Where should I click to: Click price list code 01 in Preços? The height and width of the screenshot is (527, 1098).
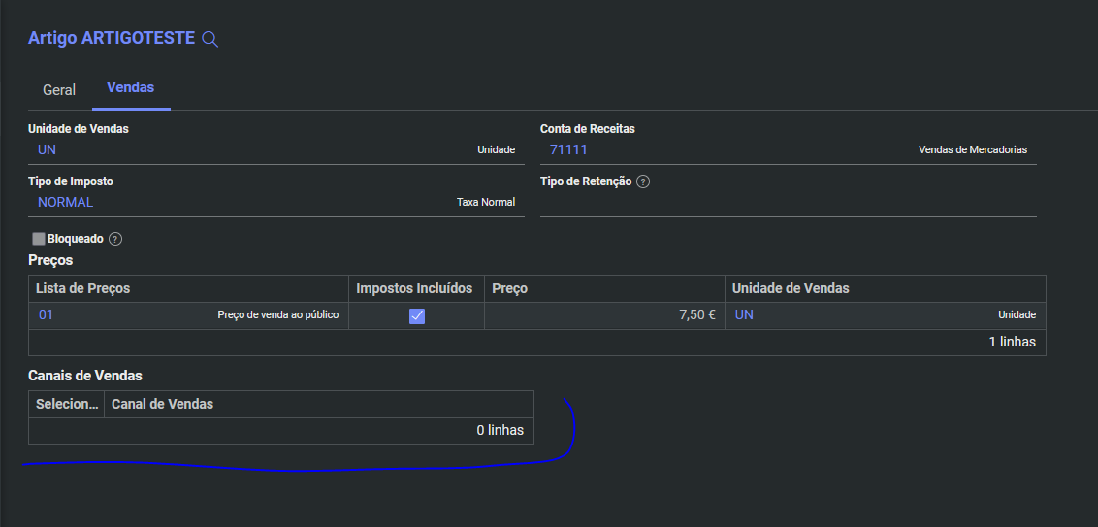(x=47, y=314)
